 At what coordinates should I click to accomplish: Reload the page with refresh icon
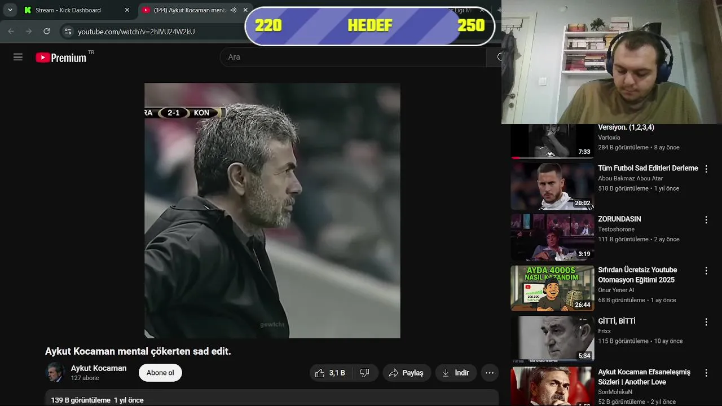(47, 32)
